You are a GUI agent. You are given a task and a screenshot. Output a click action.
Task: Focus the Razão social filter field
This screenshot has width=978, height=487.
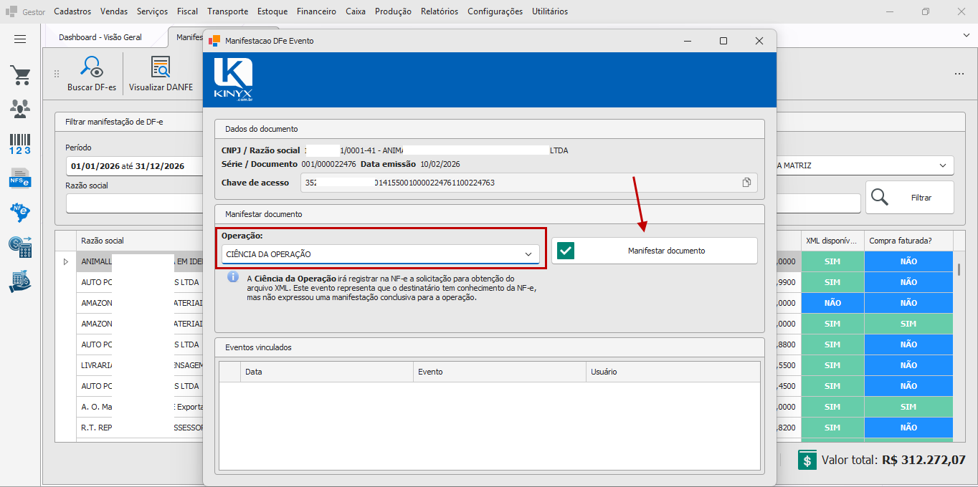(134, 203)
